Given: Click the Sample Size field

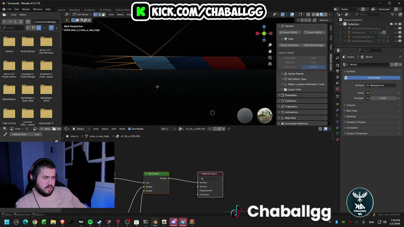Looking at the screenshot, I should coord(26,134).
